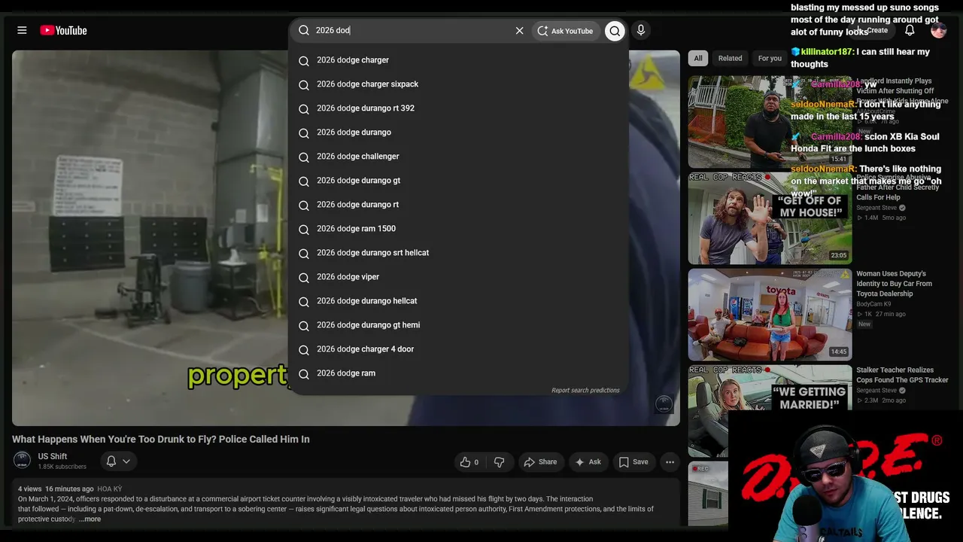
Task: Select the "All" filter chip
Action: click(698, 58)
